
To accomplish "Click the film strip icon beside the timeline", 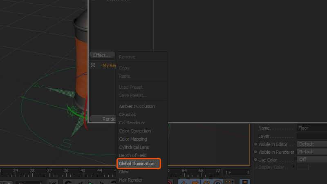I will [245, 182].
